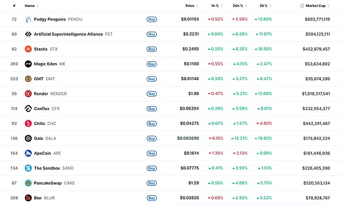
Task: Open the Gala coin page
Action: [x=45, y=139]
